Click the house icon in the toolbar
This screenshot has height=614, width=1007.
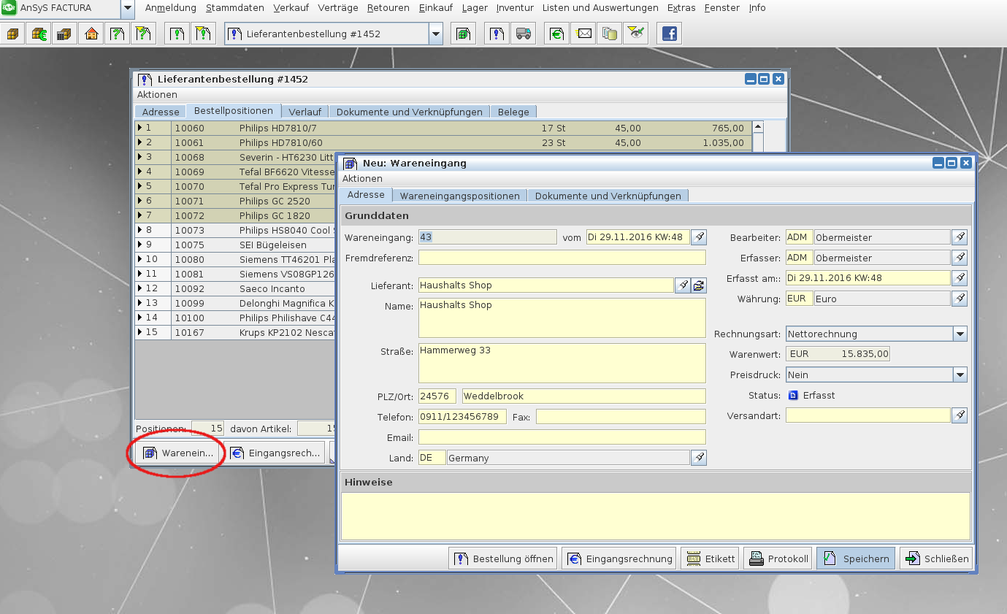(91, 34)
